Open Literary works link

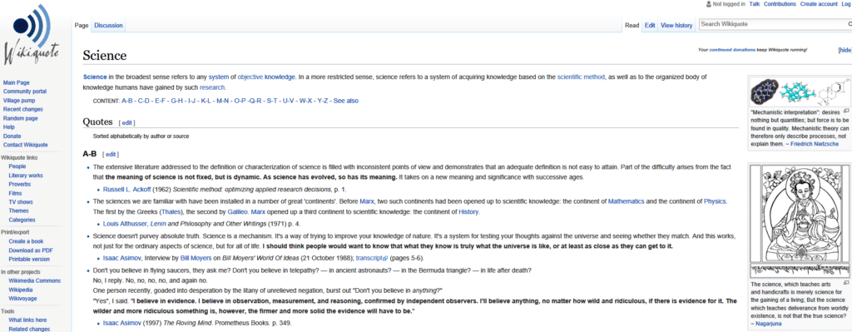pyautogui.click(x=26, y=176)
